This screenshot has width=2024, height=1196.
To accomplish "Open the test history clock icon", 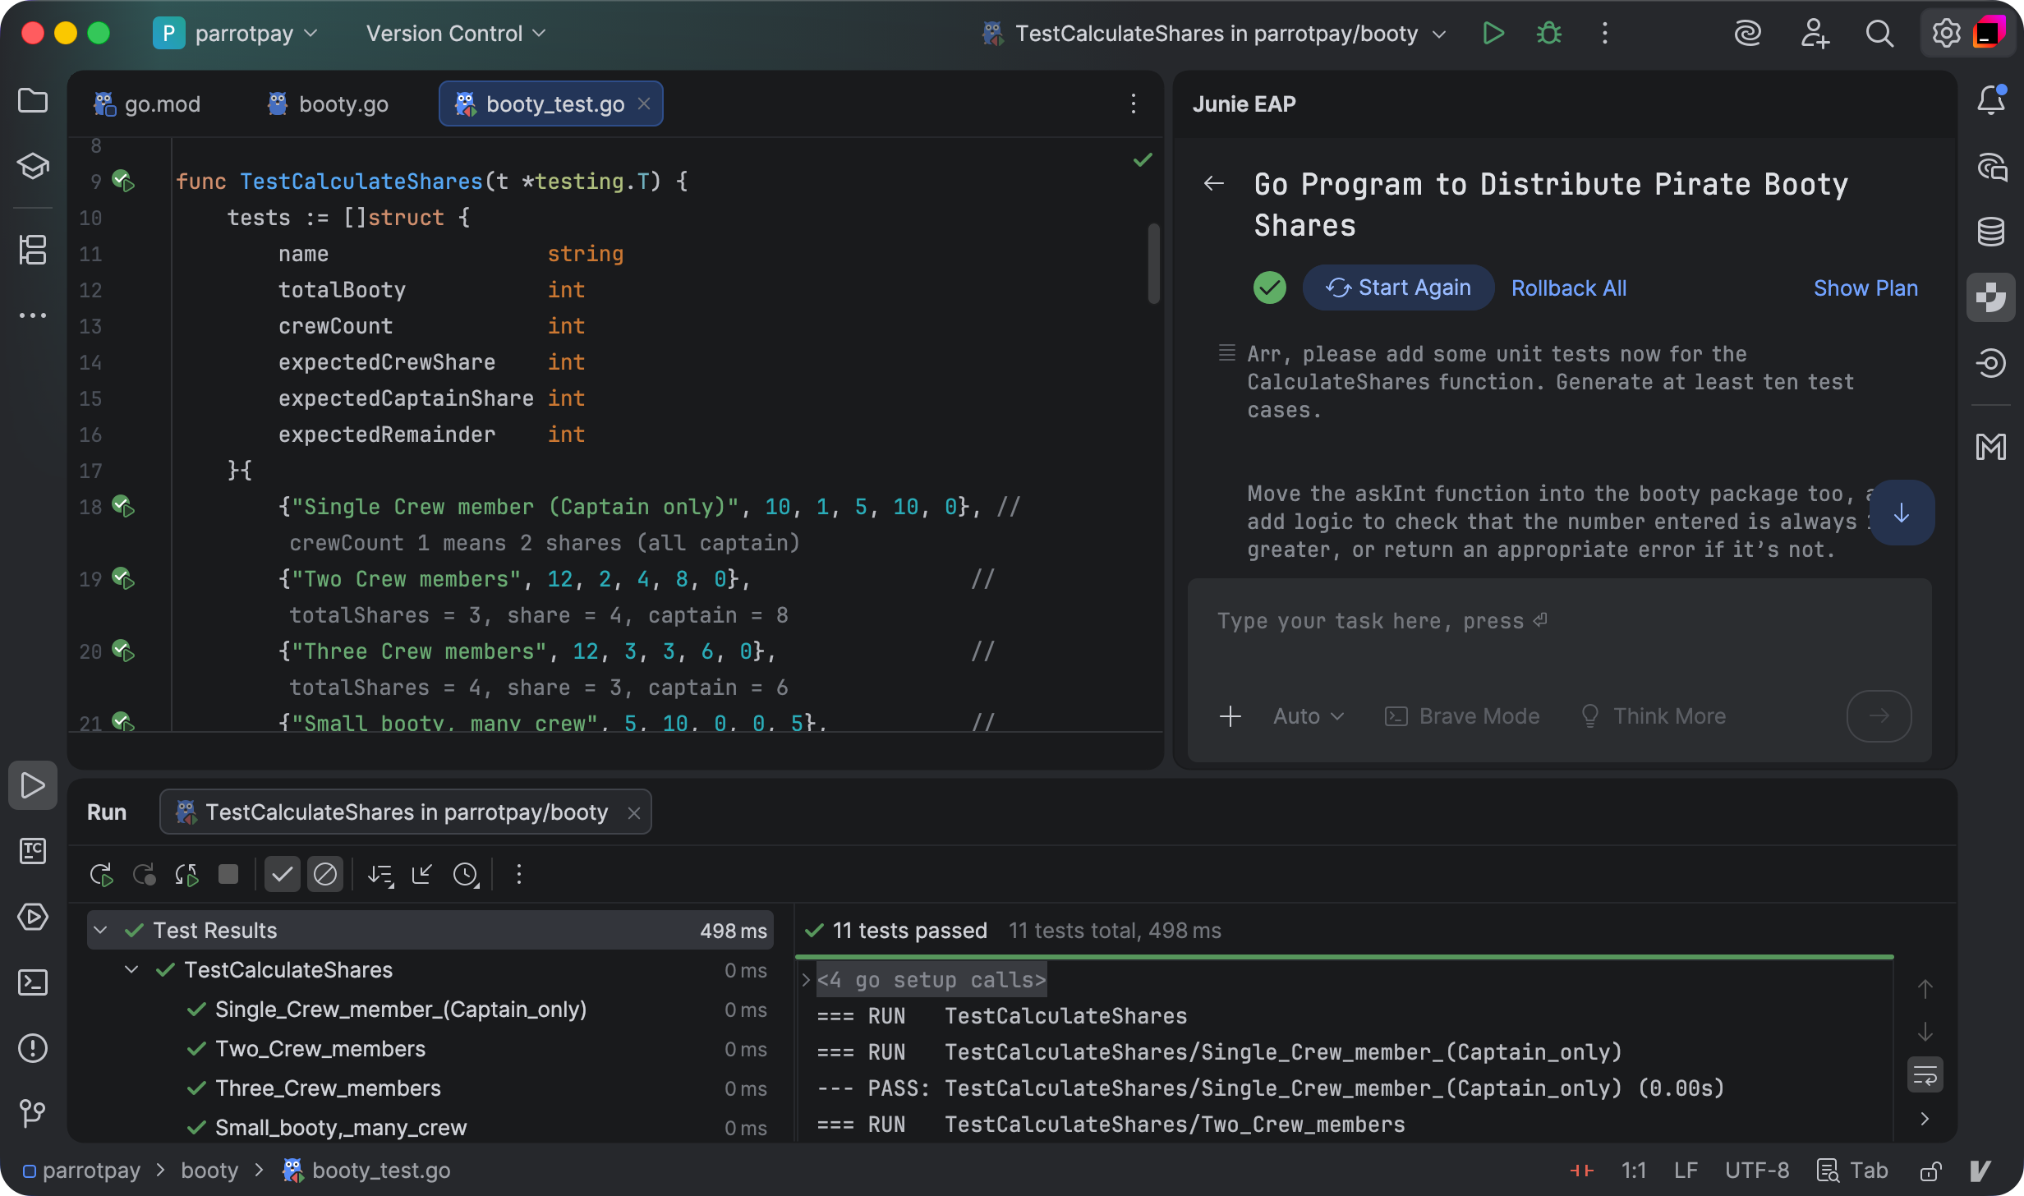I will (466, 875).
